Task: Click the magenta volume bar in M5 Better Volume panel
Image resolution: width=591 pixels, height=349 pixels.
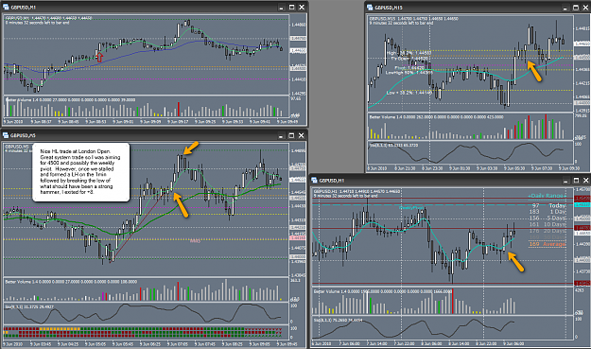Action: [103, 296]
